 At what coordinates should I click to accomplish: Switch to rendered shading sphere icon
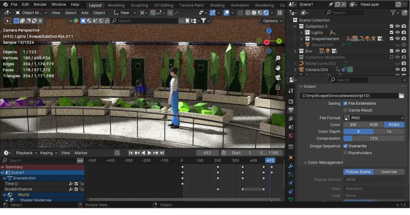[266, 13]
